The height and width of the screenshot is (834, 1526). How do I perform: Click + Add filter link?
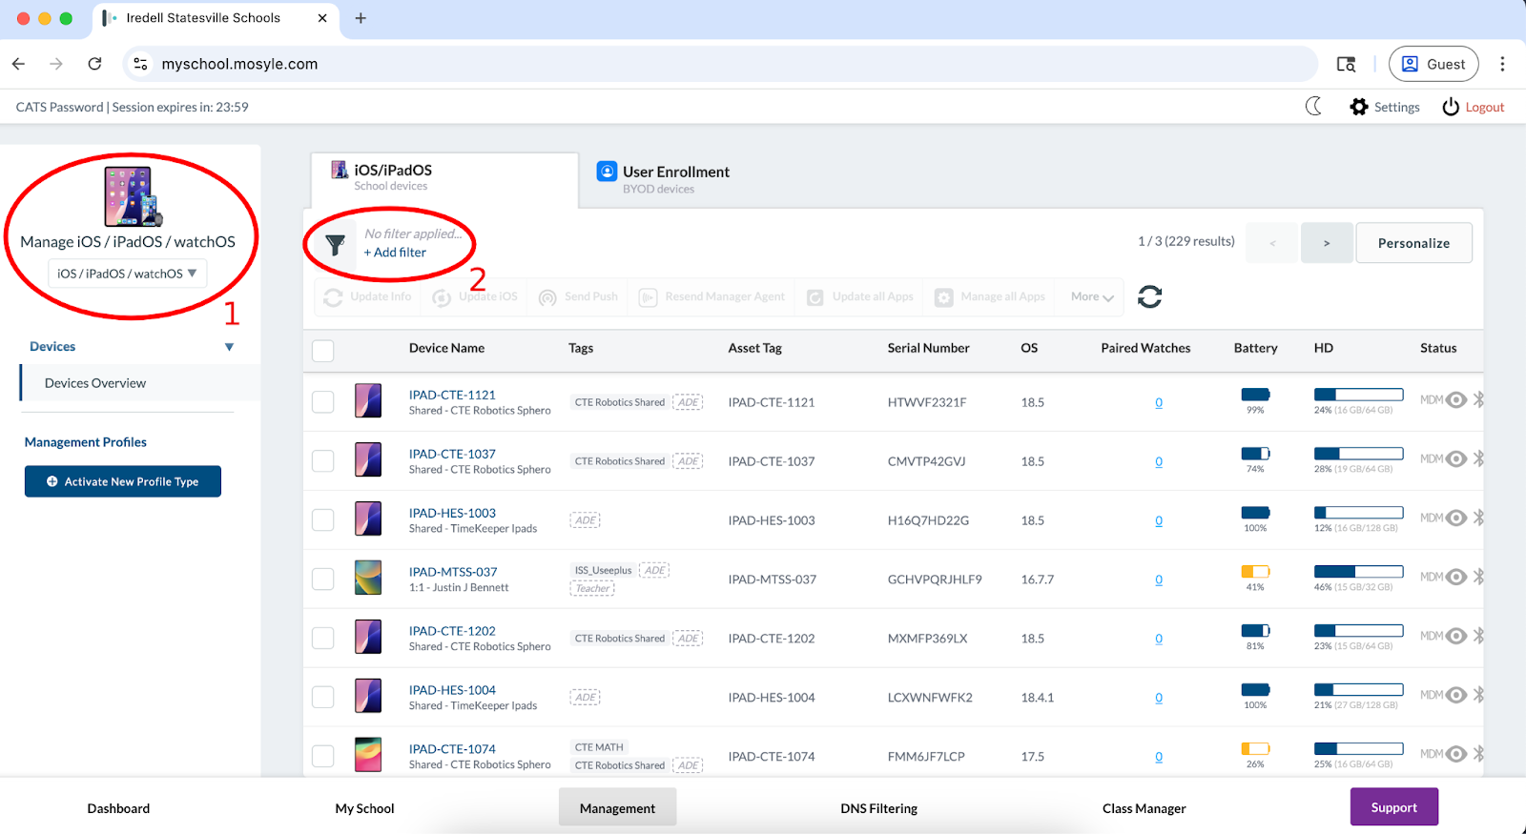click(395, 253)
